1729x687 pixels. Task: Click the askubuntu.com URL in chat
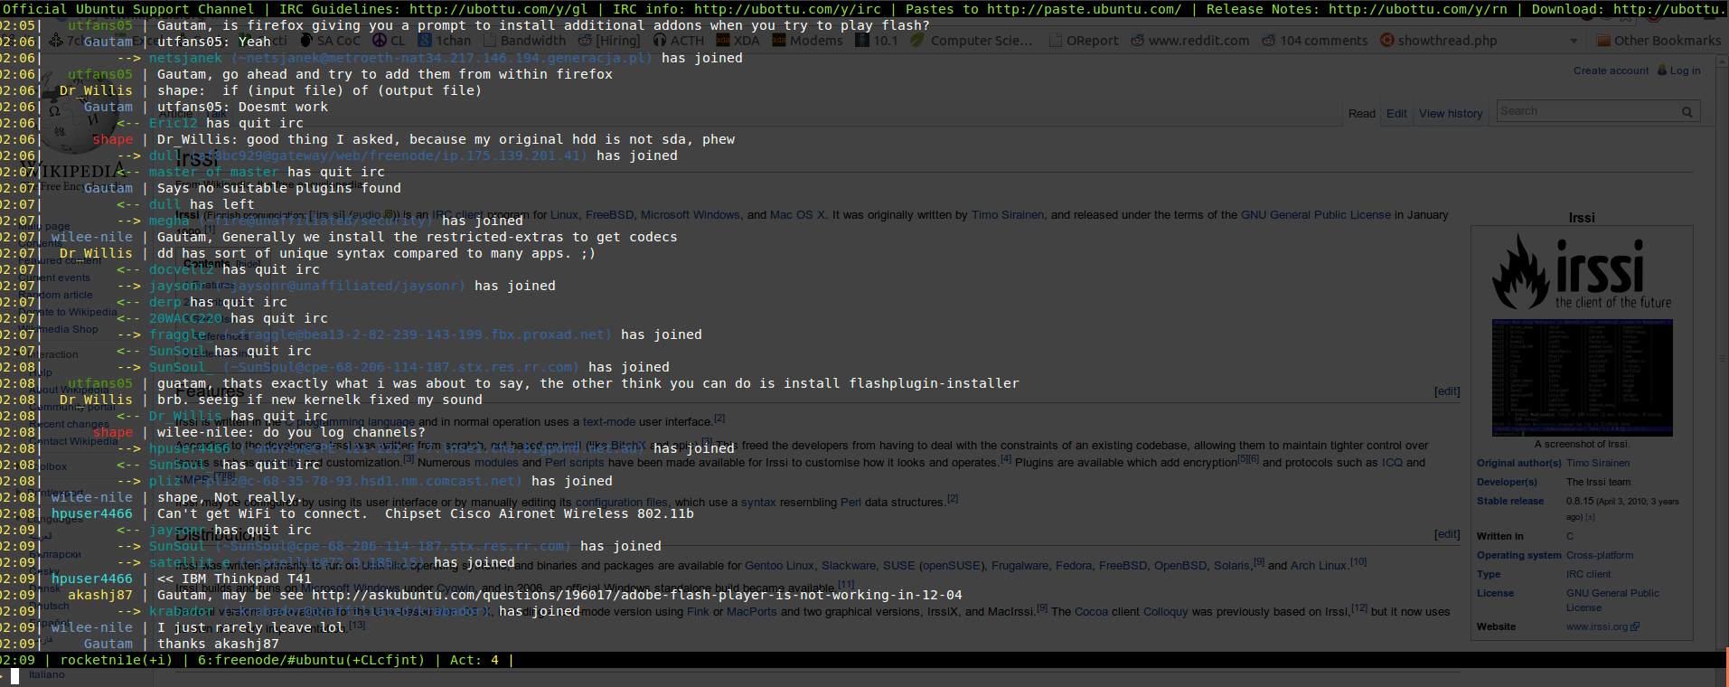pyautogui.click(x=637, y=595)
